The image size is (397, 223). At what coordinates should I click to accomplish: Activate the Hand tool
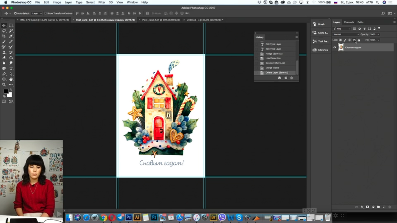(x=11, y=79)
